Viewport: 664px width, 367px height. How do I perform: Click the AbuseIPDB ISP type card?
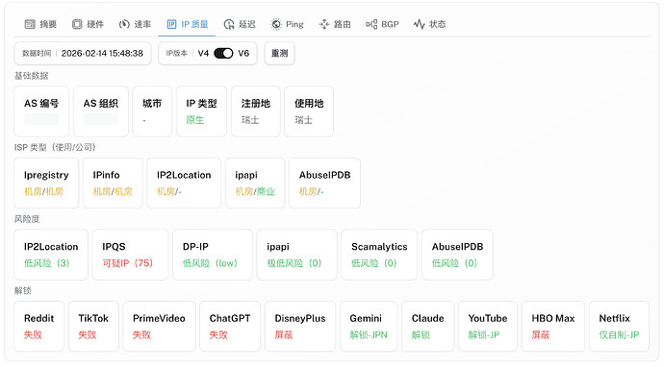coord(325,183)
